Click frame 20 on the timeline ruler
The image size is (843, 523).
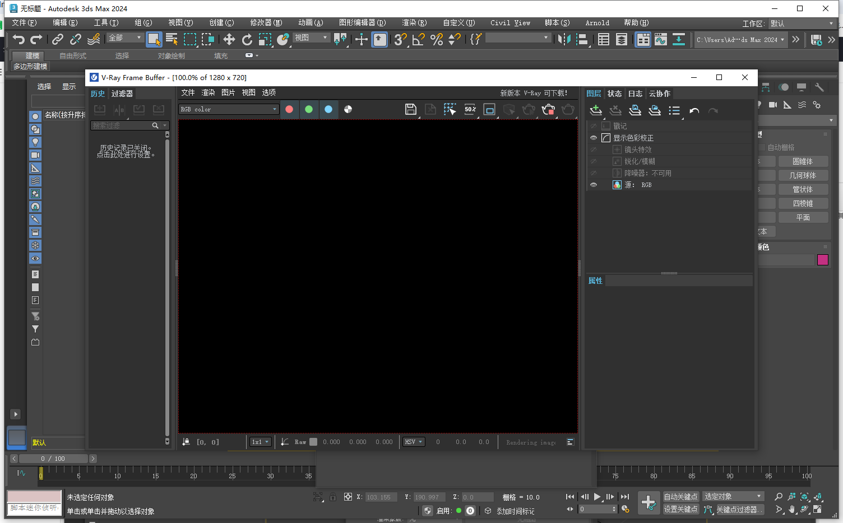(193, 476)
